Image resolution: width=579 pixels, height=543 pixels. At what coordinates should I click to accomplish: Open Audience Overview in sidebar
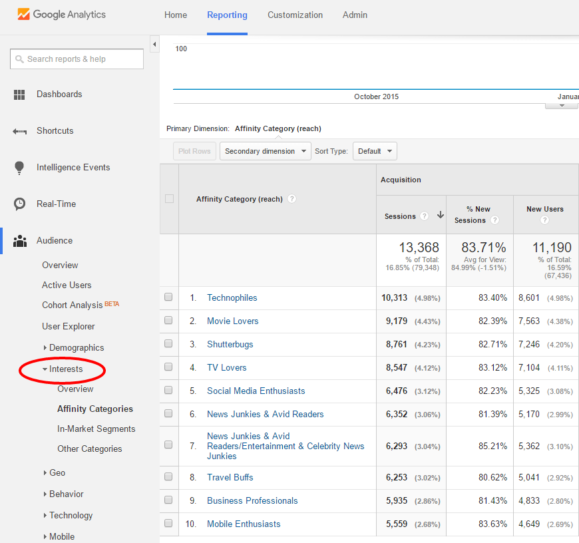pos(60,266)
